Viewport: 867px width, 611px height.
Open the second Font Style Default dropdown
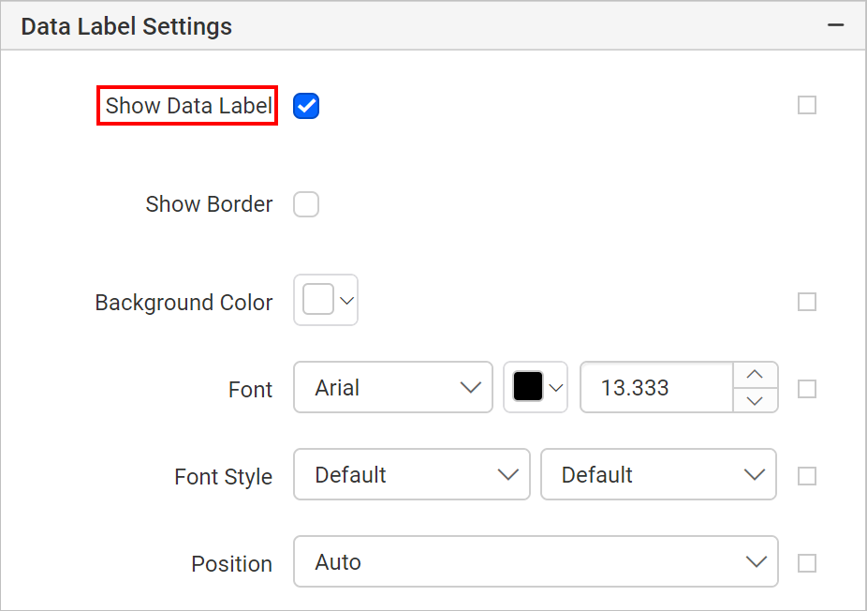point(658,474)
